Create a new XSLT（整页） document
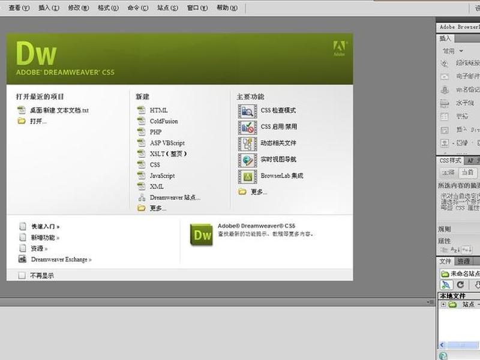This screenshot has height=360, width=480. [x=168, y=154]
